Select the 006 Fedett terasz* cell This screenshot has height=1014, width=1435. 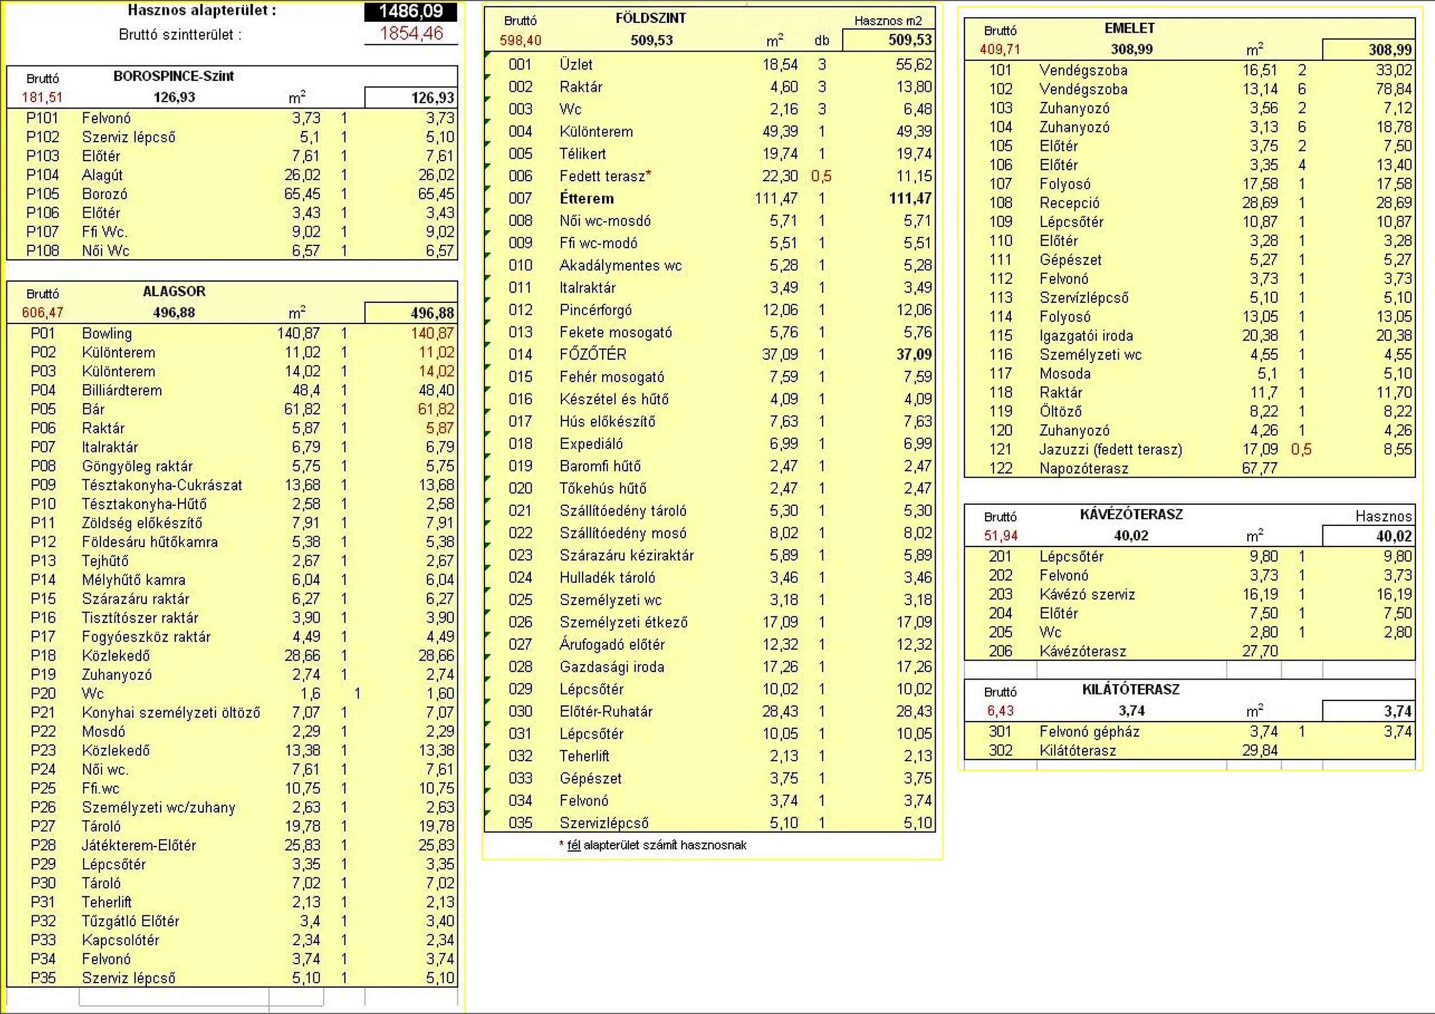click(x=605, y=177)
